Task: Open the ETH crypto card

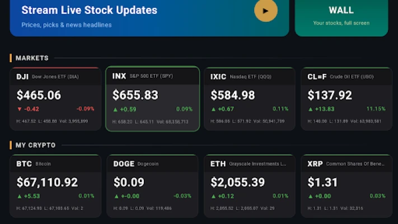Action: click(250, 186)
